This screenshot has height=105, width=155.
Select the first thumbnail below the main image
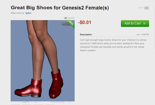(15, 105)
